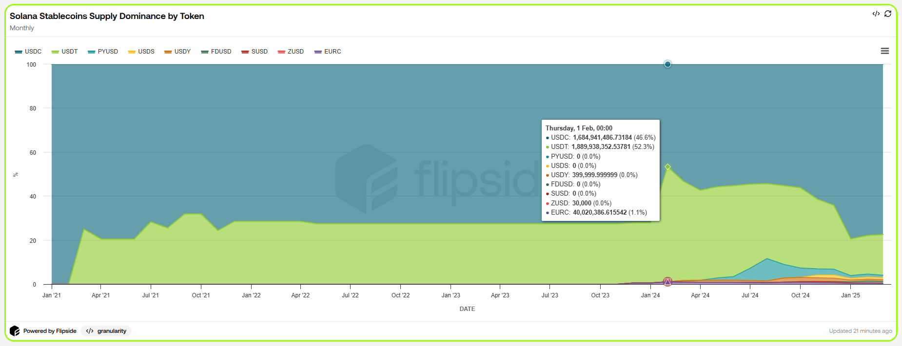Image resolution: width=902 pixels, height=346 pixels.
Task: Click the chart title Solana Stablecoins Supply Dominance
Action: (x=107, y=16)
